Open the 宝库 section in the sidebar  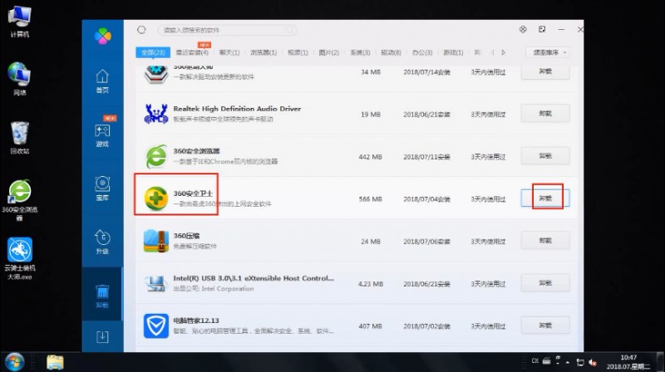[102, 188]
